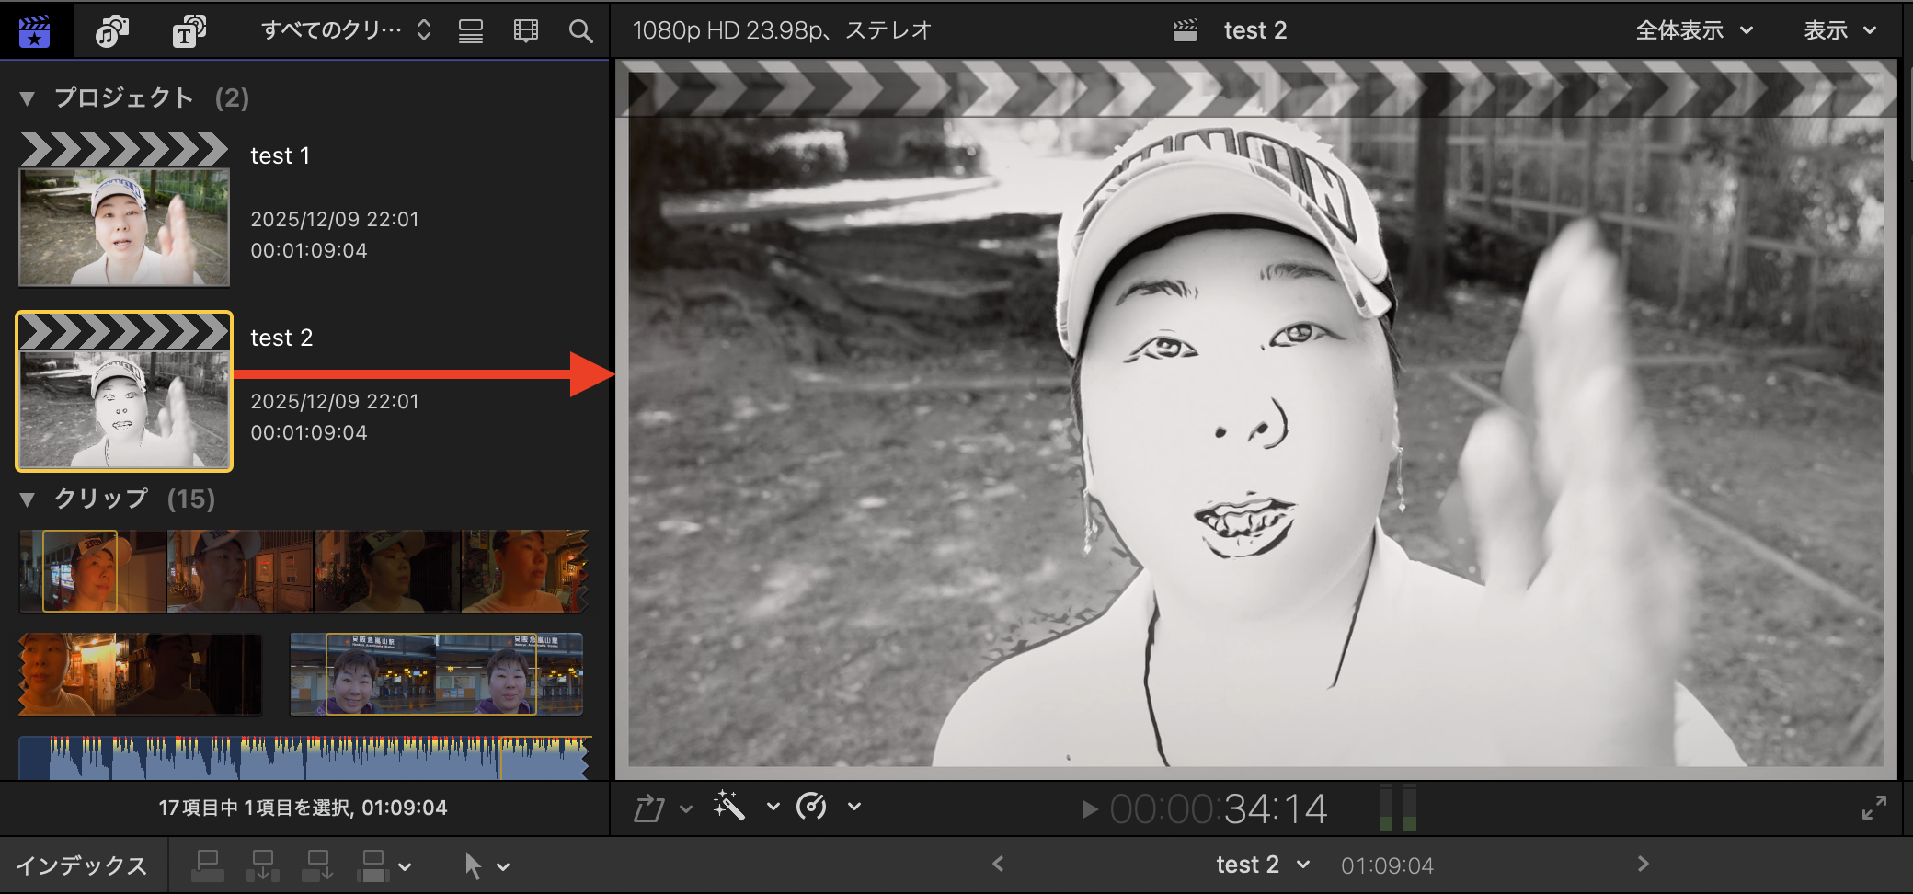The height and width of the screenshot is (894, 1913).
Task: Open the Libraries sidebar icon
Action: [35, 30]
